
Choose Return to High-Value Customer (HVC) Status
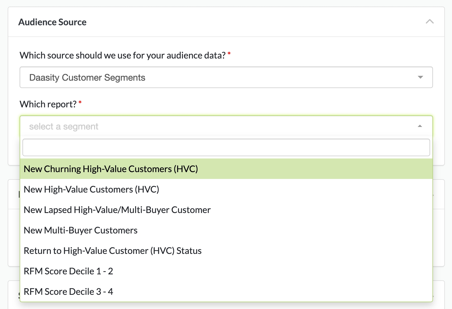pos(112,251)
